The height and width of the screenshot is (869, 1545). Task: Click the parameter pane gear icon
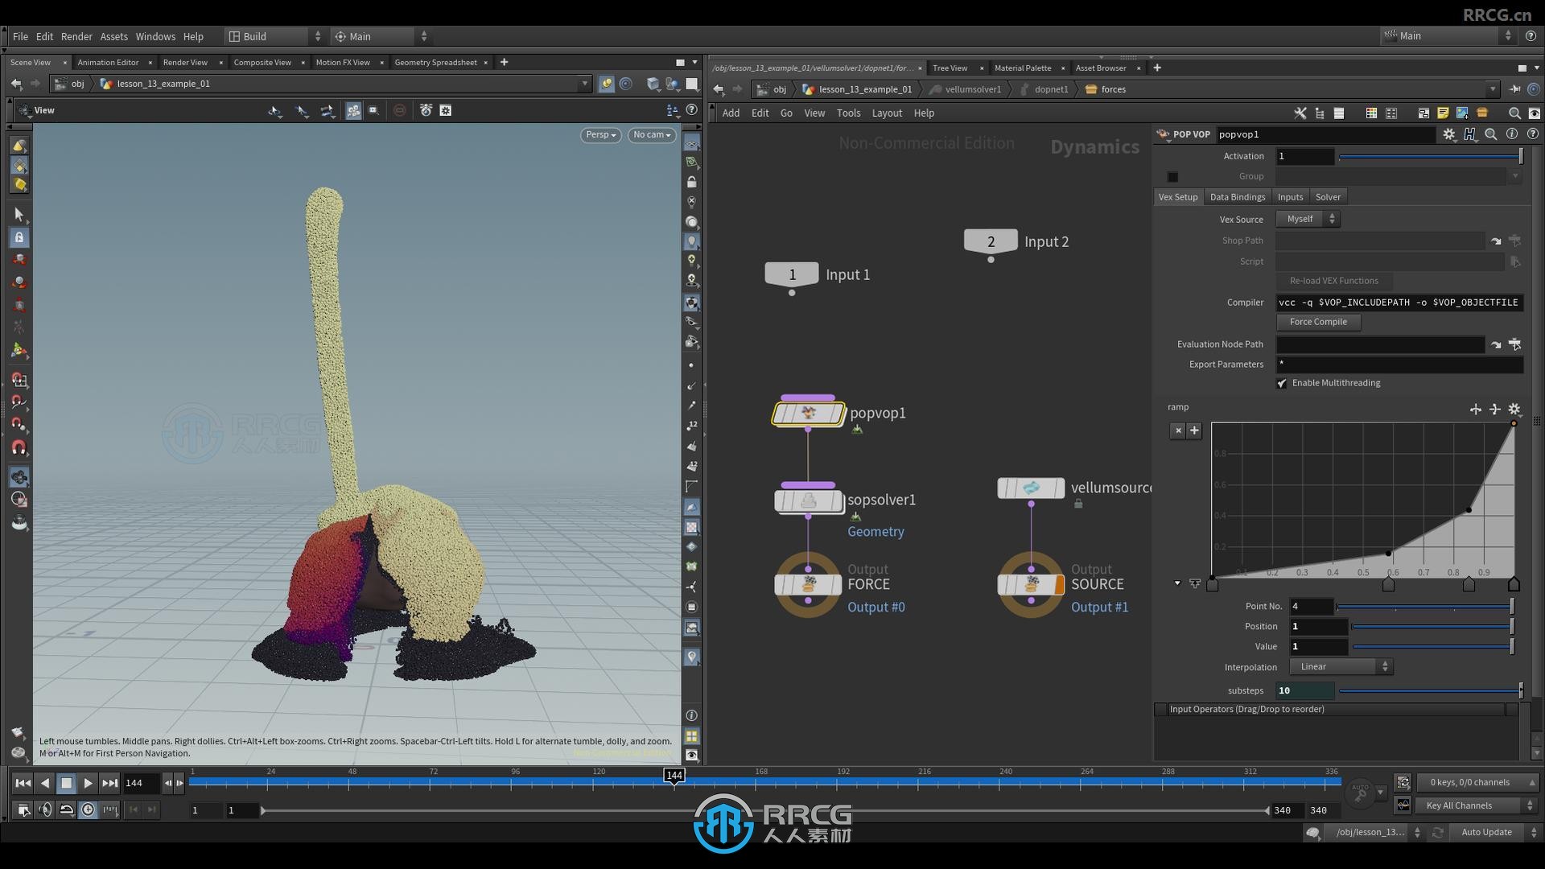coord(1449,134)
